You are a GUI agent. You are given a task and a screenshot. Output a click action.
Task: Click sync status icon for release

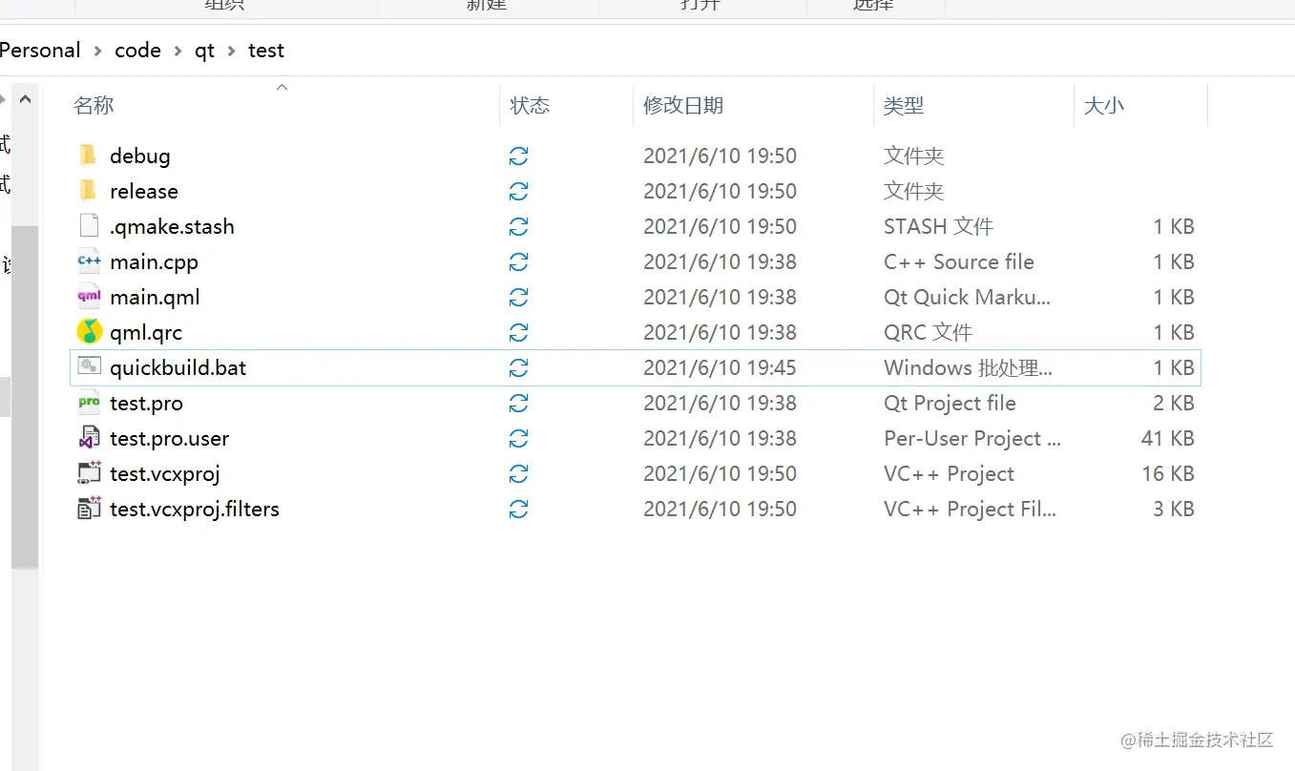coord(518,191)
